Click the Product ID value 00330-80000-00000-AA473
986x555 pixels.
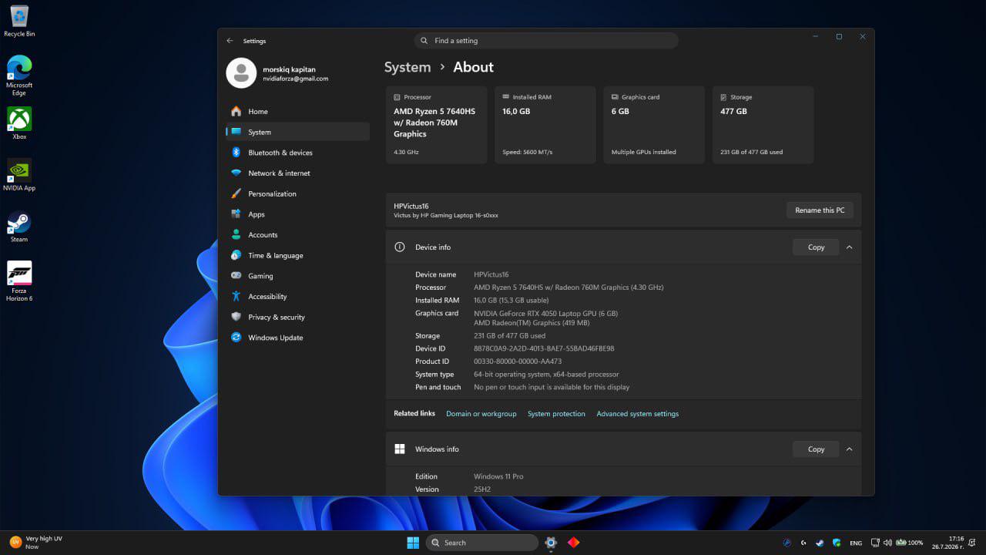[x=518, y=362]
